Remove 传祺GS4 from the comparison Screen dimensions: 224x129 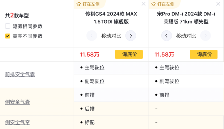point(143,4)
